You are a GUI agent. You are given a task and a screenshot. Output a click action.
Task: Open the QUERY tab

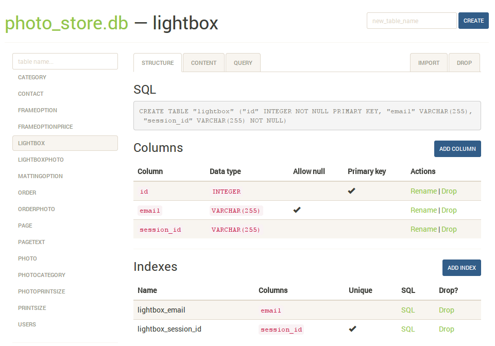tap(243, 62)
